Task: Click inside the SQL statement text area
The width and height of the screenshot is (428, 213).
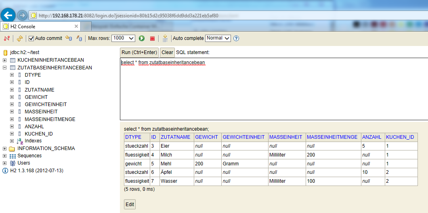Action: [x=274, y=89]
